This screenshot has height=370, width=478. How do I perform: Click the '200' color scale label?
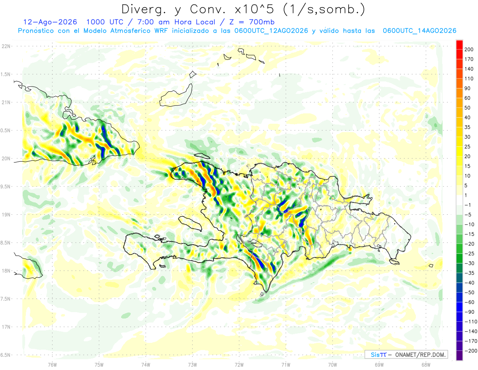pyautogui.click(x=469, y=49)
